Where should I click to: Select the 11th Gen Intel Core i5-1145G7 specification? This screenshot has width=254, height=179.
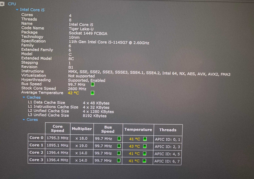click(109, 42)
